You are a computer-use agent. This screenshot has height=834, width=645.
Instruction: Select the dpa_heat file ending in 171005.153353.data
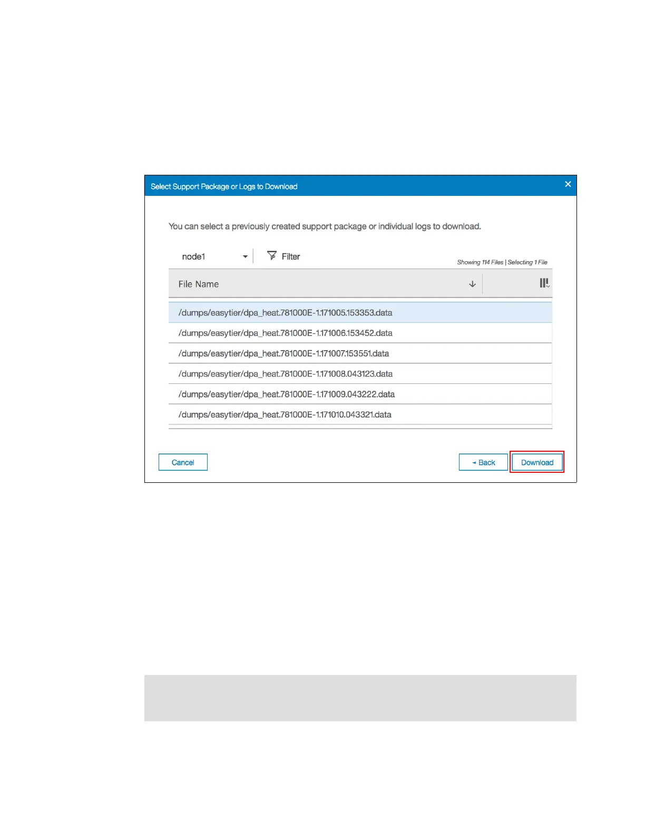tap(360, 313)
